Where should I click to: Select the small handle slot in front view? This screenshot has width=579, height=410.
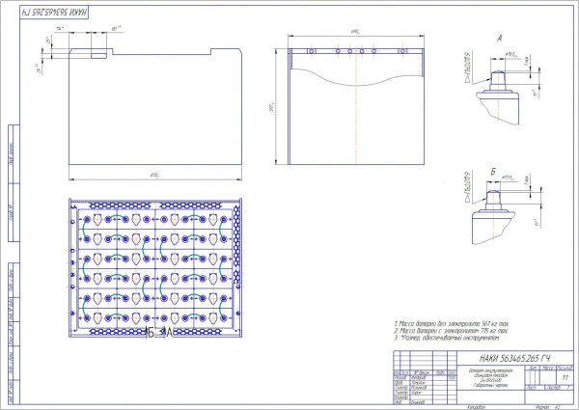coord(99,56)
